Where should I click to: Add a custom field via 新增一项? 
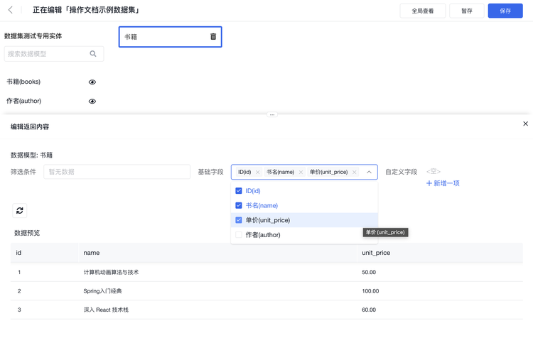point(443,183)
